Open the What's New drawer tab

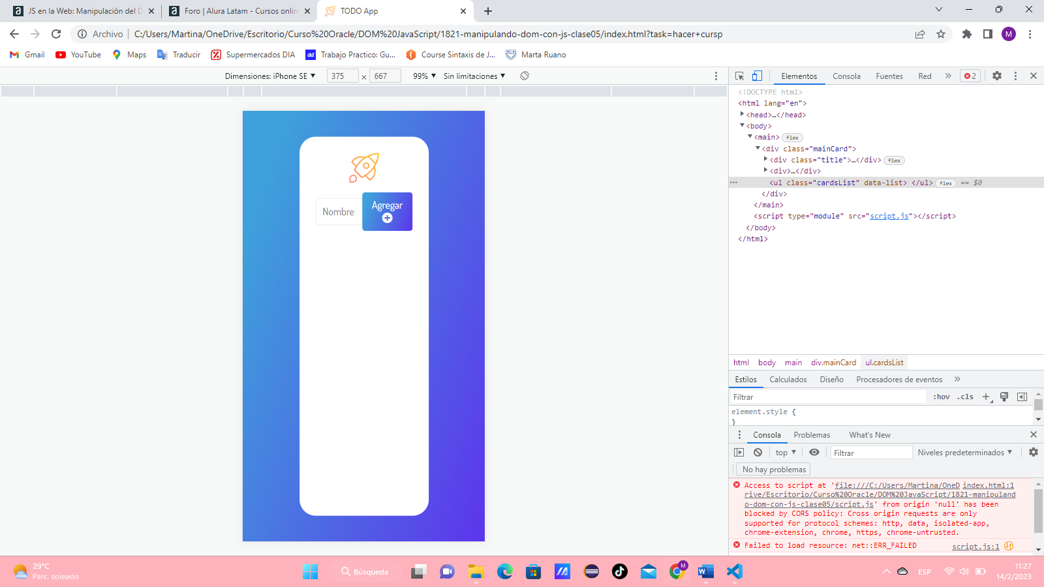tap(869, 435)
